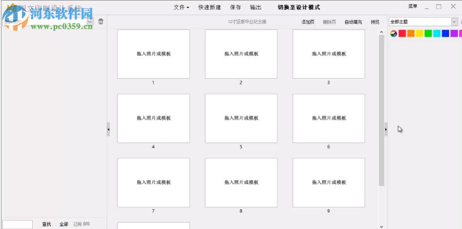Click the 12寸竖版毕业纪念册 title text

click(x=247, y=22)
